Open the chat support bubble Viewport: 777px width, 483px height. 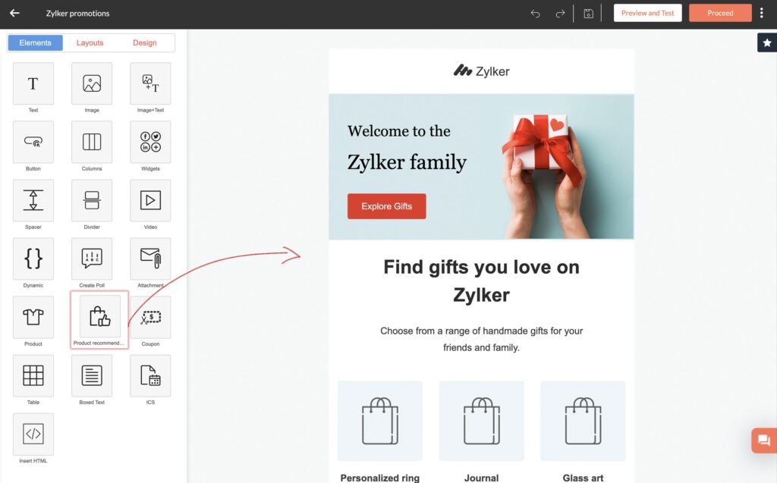coord(763,440)
